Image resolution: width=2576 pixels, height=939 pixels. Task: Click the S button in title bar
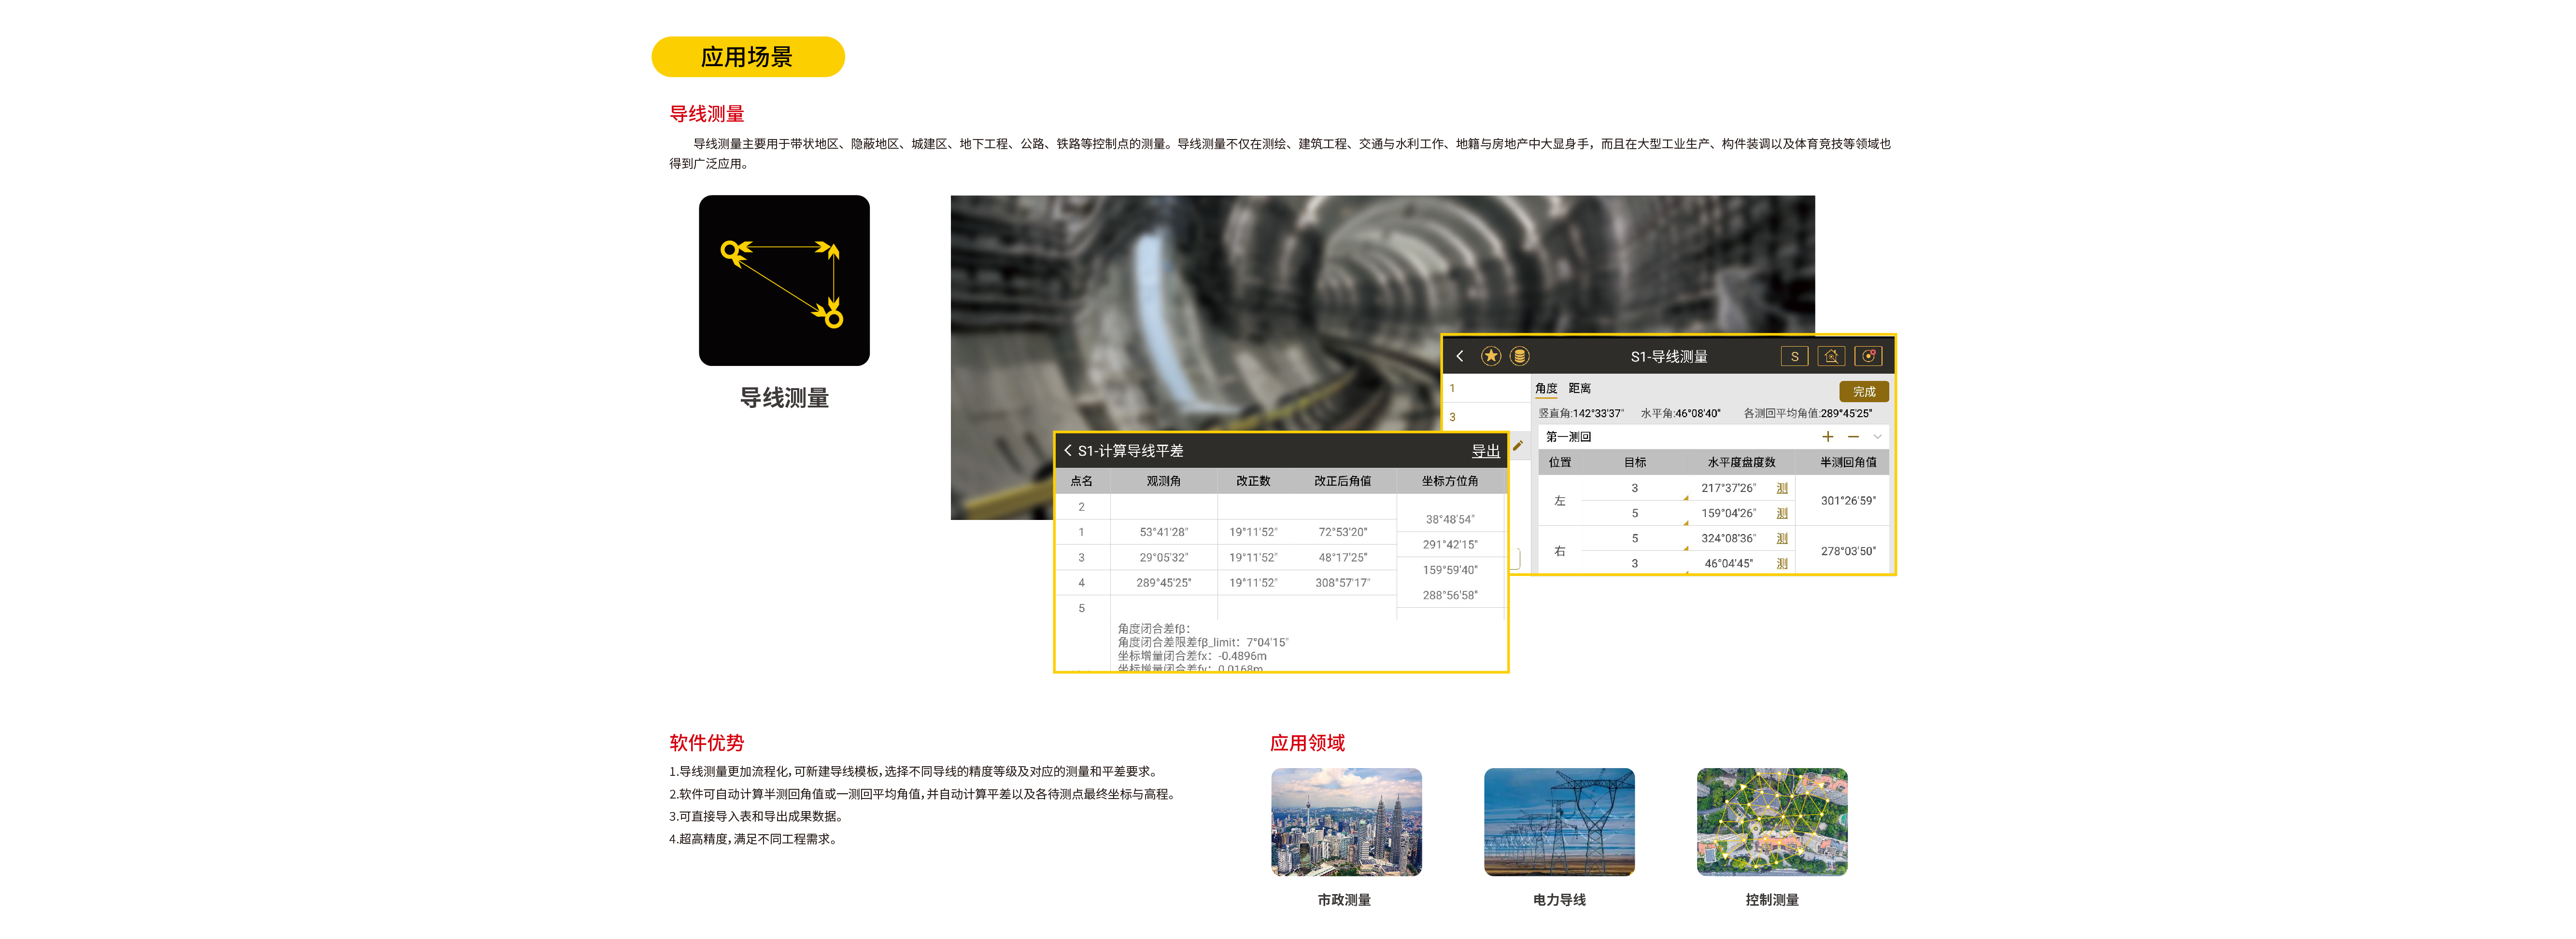(1794, 356)
